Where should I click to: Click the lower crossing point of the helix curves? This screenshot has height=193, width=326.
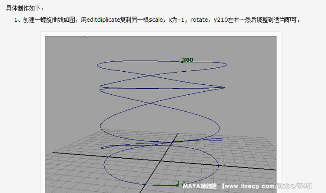pos(151,103)
